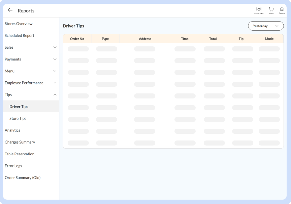This screenshot has height=204, width=291.
Task: Open the Stores Overview report
Action: pyautogui.click(x=19, y=24)
